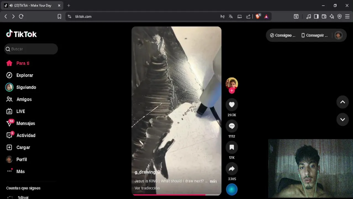This screenshot has height=199, width=353.
Task: Go to previous video with up arrow
Action: coord(343,102)
